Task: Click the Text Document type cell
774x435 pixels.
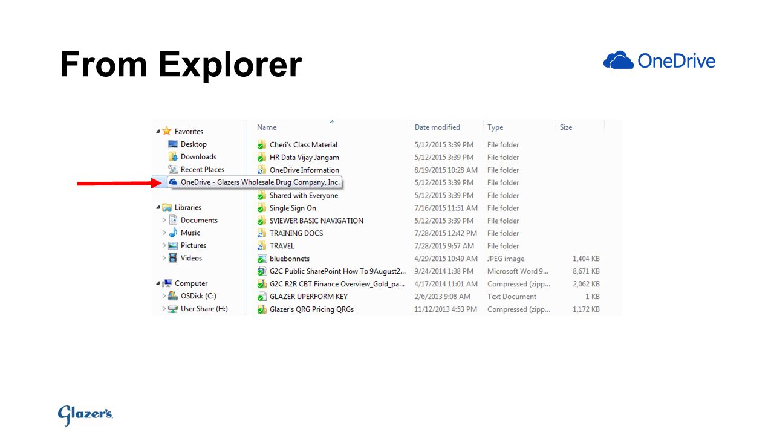Action: 512,297
